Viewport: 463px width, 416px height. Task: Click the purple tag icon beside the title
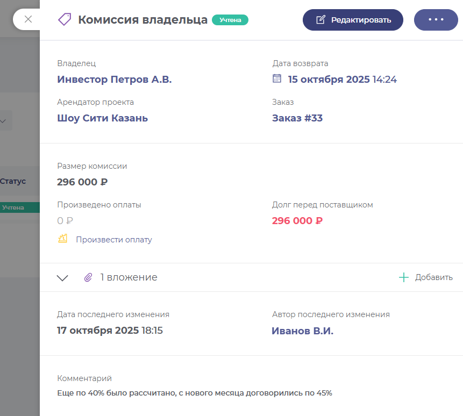65,20
